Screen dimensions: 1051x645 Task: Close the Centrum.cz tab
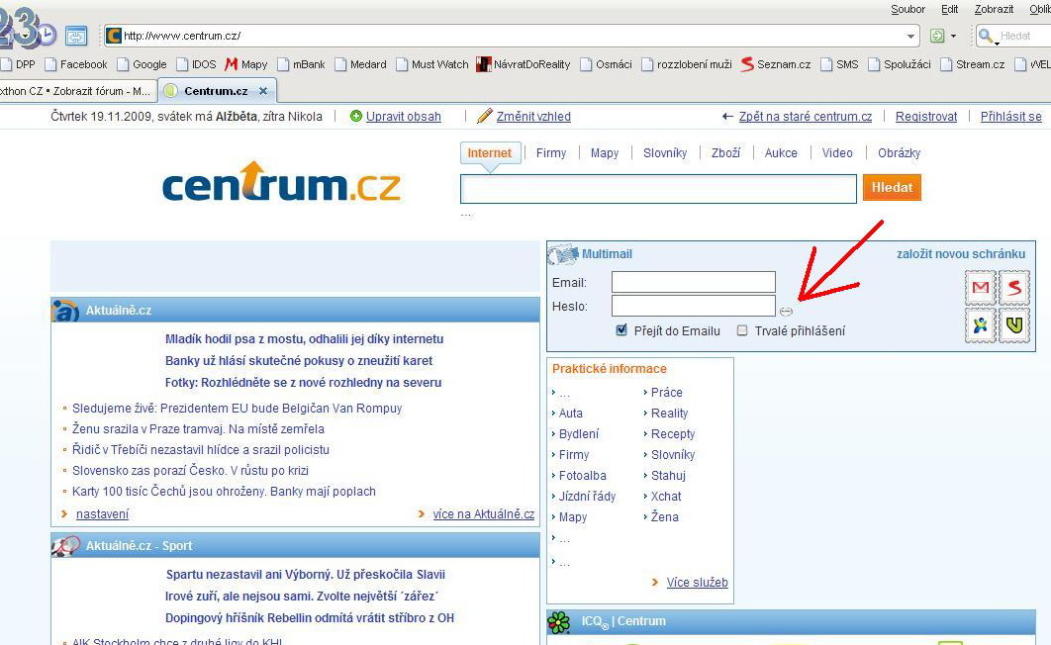click(x=263, y=91)
